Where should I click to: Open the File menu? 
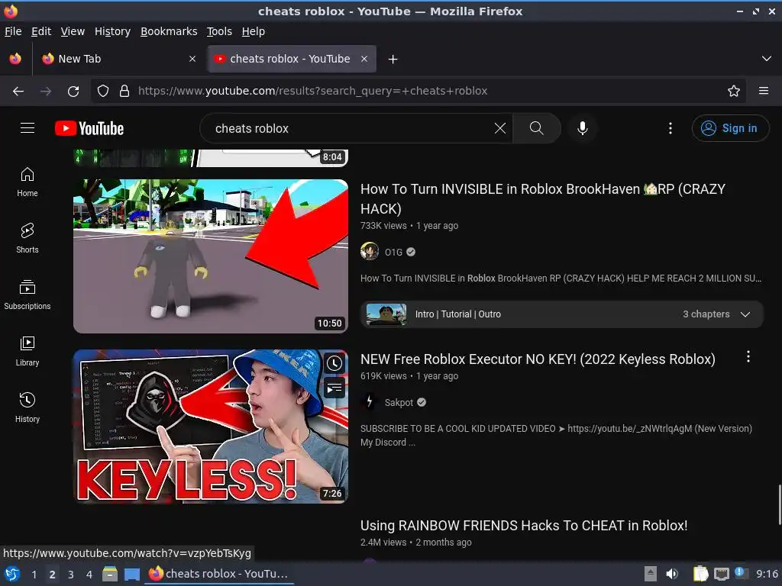point(13,31)
